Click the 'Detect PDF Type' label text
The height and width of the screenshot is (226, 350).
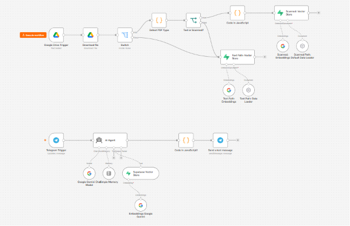click(x=159, y=30)
